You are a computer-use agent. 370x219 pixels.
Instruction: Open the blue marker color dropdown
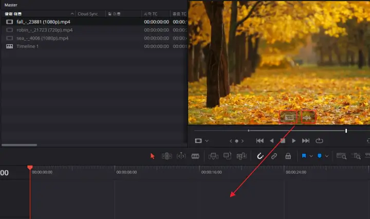[x=327, y=156]
